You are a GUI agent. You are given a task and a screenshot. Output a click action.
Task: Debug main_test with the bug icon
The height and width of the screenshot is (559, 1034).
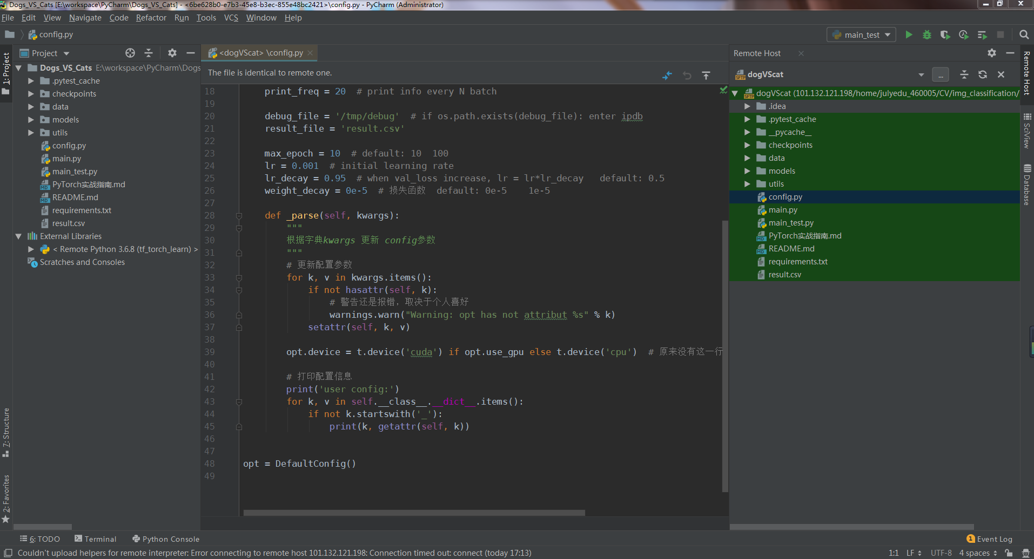click(927, 35)
